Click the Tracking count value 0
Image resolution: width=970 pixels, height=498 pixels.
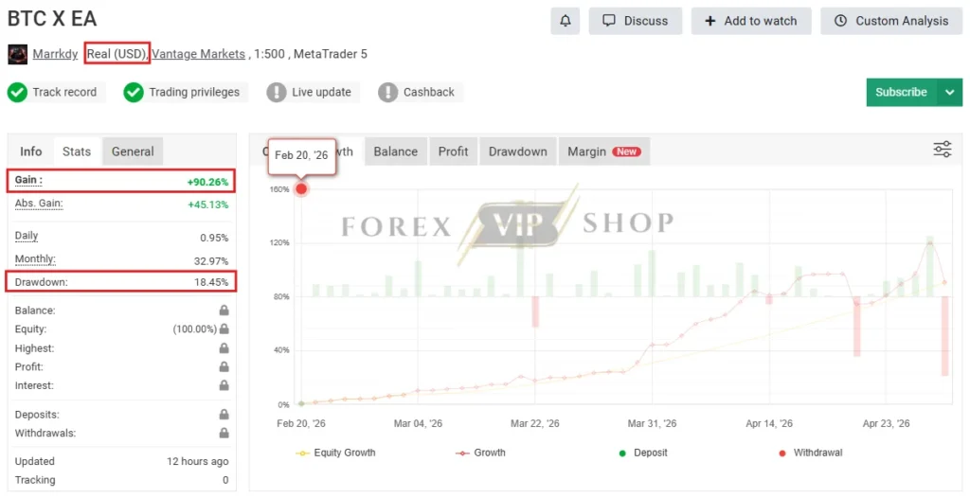(x=225, y=480)
